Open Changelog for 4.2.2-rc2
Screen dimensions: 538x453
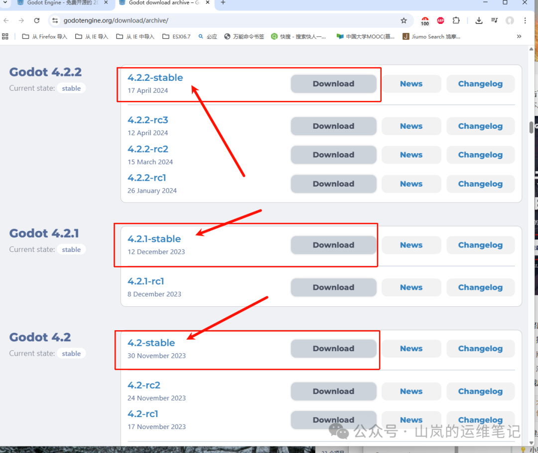[x=480, y=155]
